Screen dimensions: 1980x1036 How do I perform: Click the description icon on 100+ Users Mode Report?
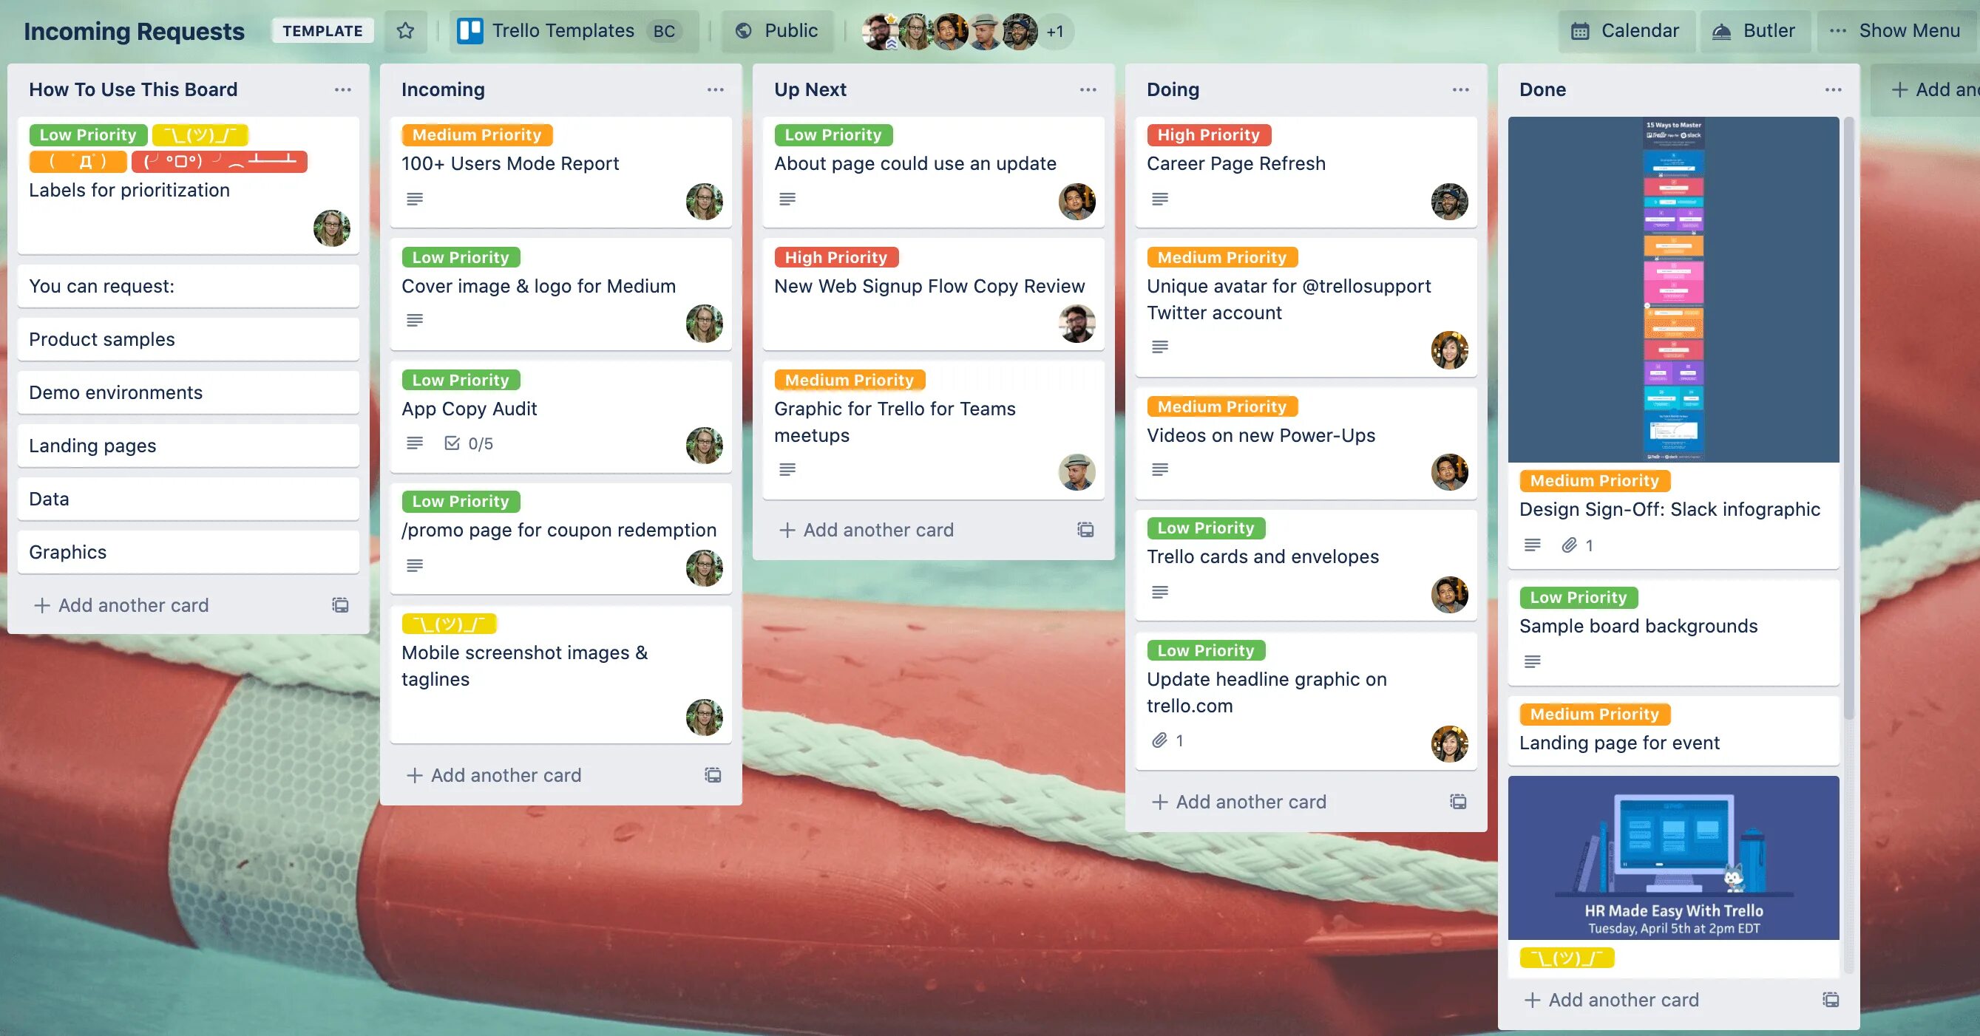click(415, 199)
